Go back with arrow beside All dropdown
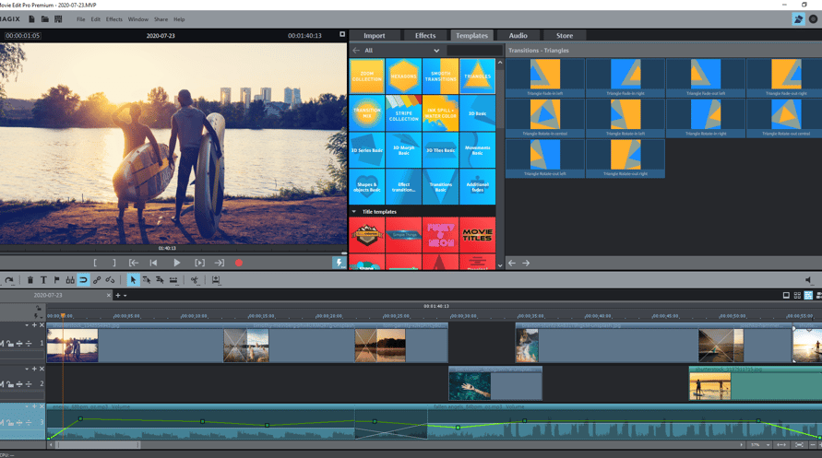 pyautogui.click(x=356, y=51)
